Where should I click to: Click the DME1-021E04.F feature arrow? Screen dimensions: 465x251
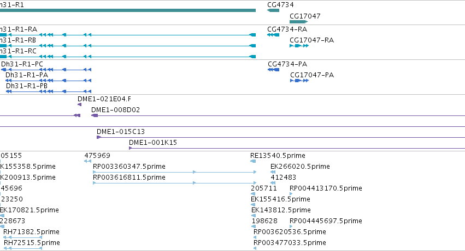pos(79,105)
